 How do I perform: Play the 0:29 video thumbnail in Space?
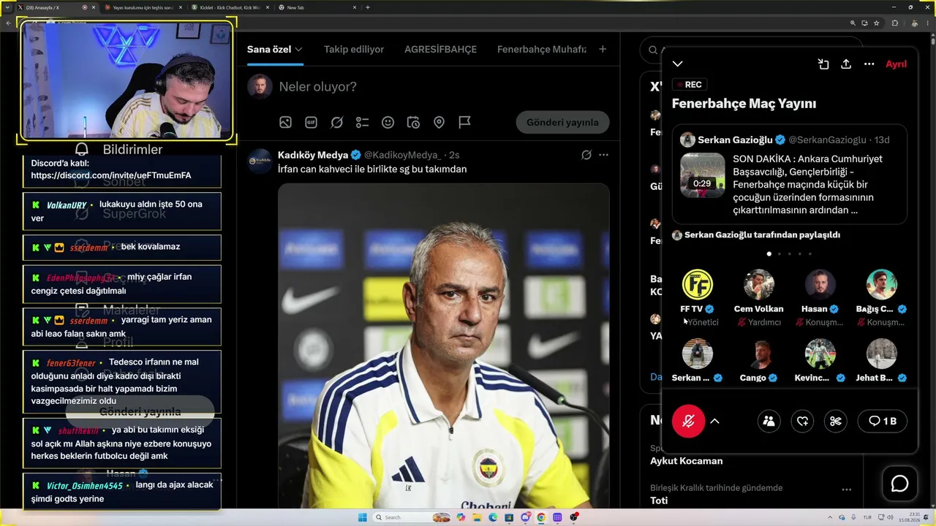703,175
